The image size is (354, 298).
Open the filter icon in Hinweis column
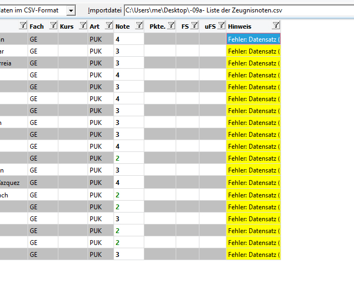276,25
